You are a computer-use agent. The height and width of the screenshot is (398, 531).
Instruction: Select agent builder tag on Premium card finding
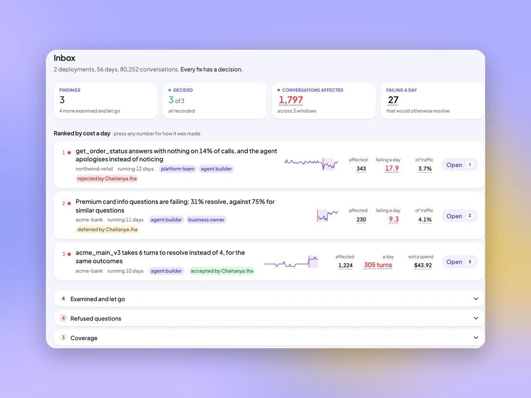[x=166, y=219]
